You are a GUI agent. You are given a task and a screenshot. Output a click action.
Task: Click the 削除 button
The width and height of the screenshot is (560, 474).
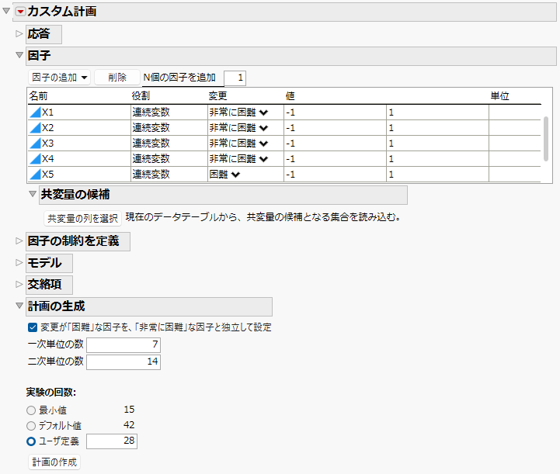[x=117, y=78]
